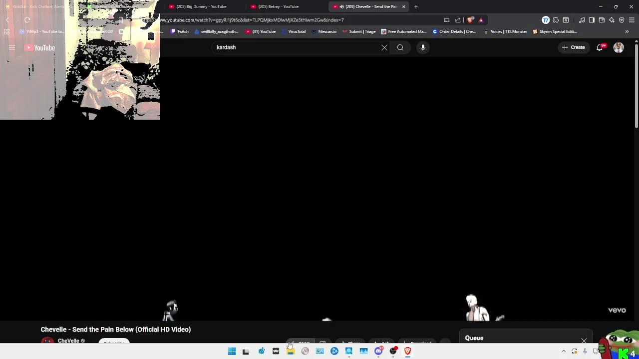Viewport: 639px width, 359px height.
Task: Click the Brave browser taskbar icon
Action: (408, 351)
